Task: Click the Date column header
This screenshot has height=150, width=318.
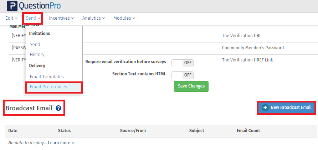Action: tap(13, 131)
